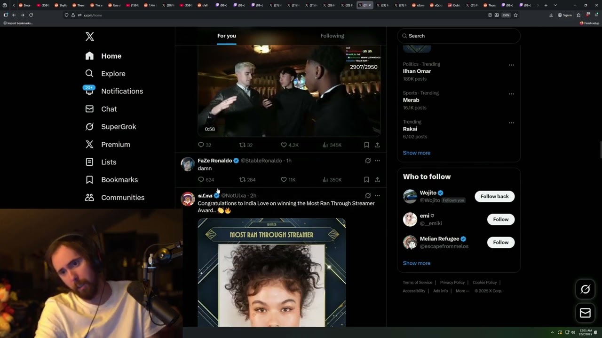
Task: View analytics showing 345K views
Action: coord(332,145)
